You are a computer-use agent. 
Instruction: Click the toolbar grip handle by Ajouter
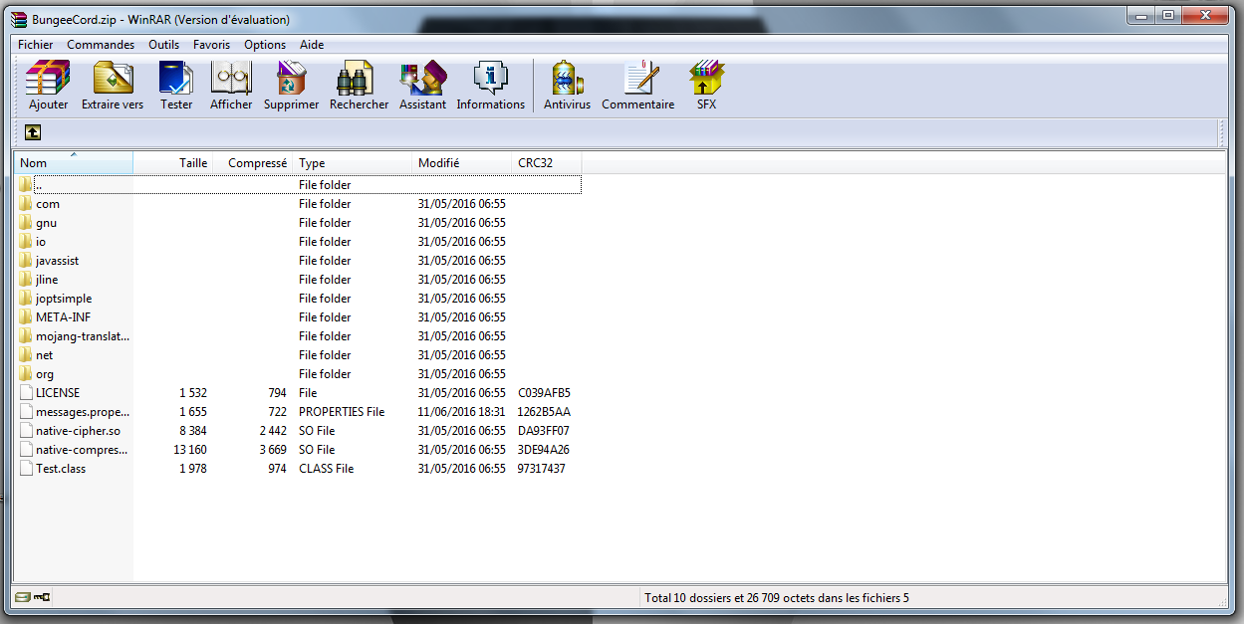18,85
